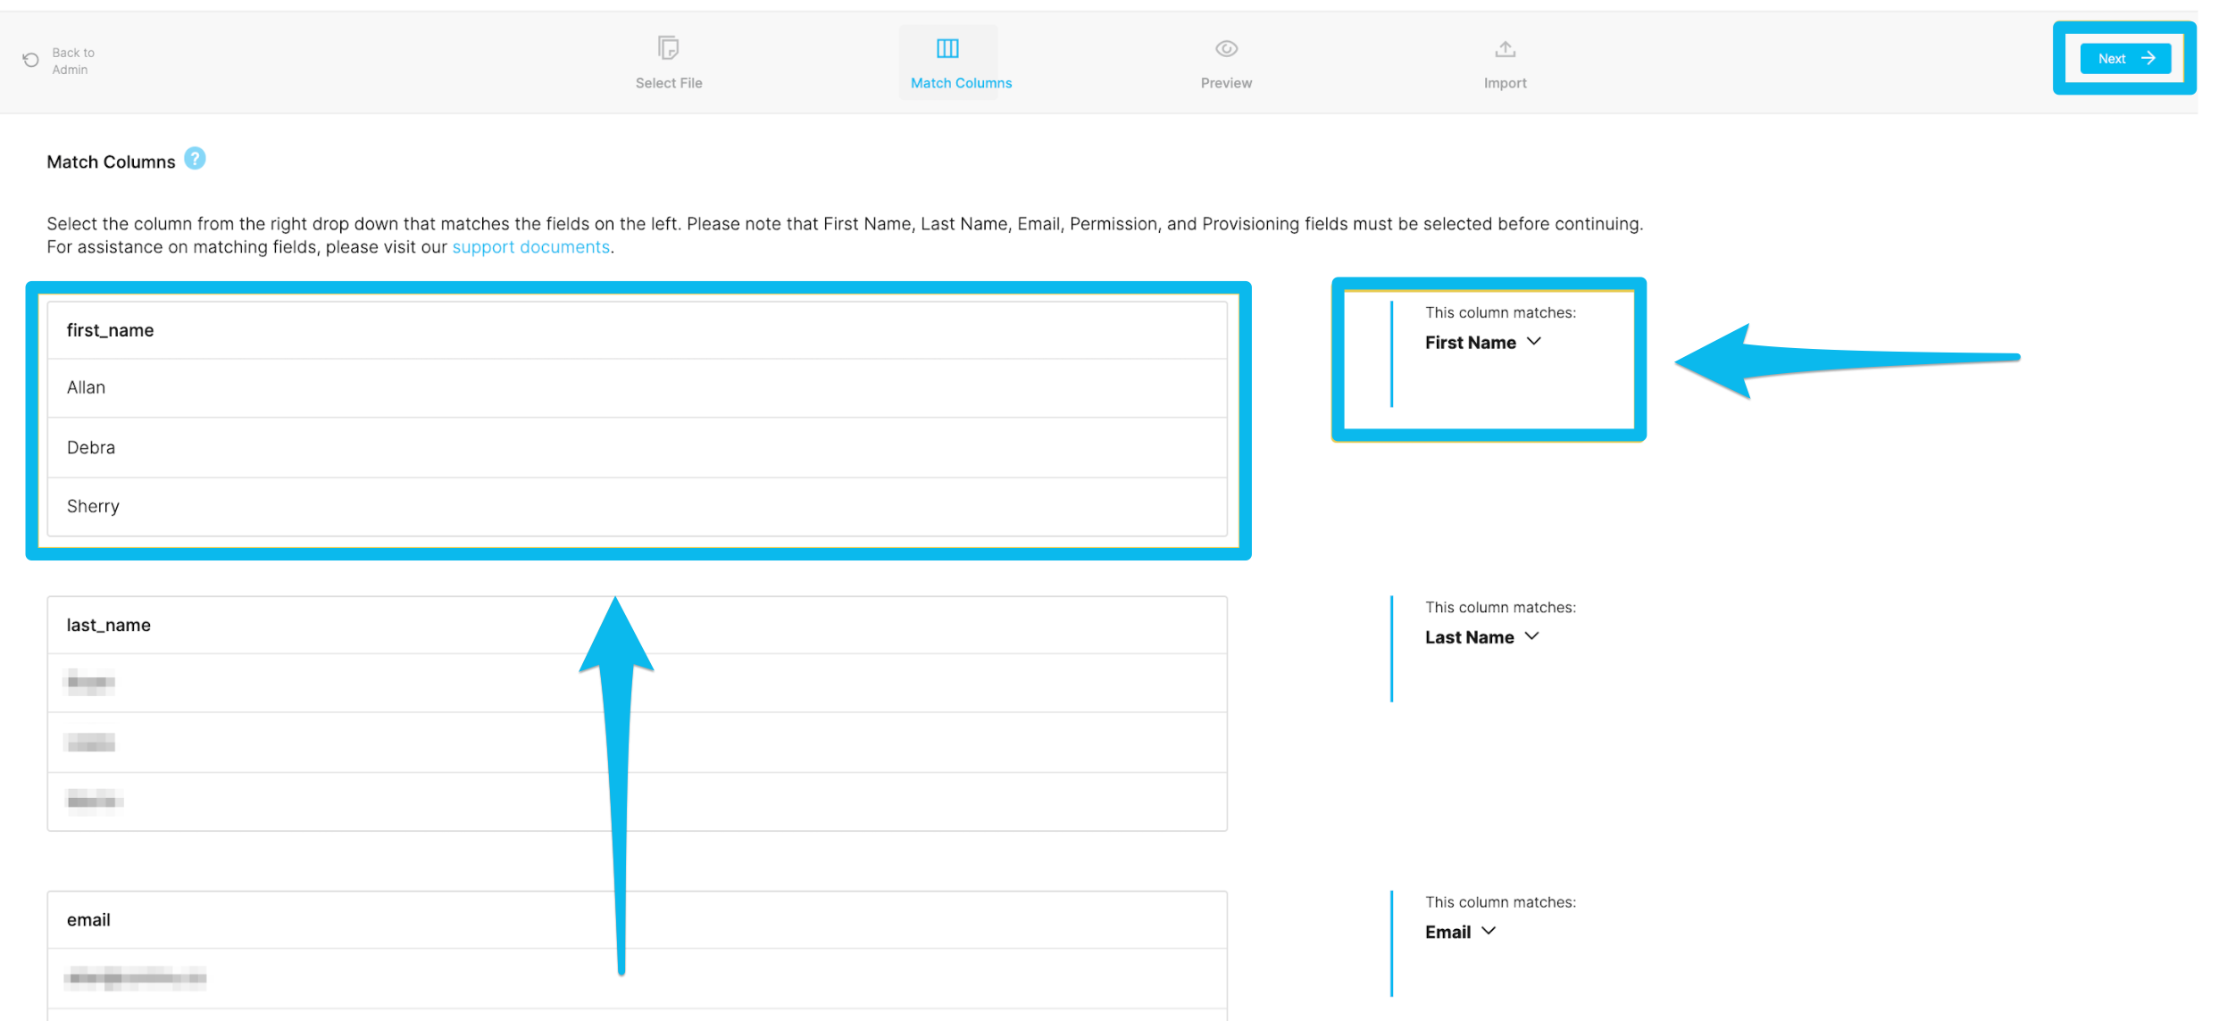Click the Preview eye icon
The width and height of the screenshot is (2227, 1021).
tap(1226, 48)
